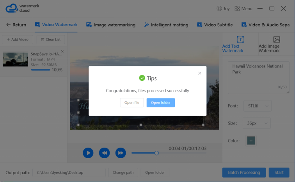
Task: Open the Video Subtitle tab
Action: pos(215,25)
